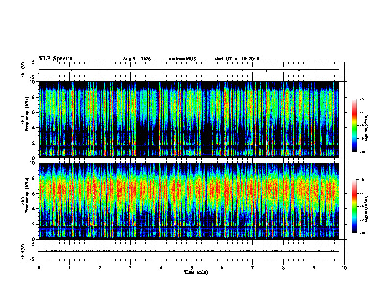Select the ch.1 "Frequency (kHz)" axis label

point(27,113)
